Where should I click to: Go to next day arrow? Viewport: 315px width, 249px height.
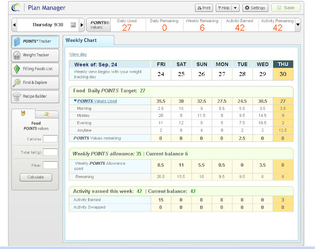(x=82, y=25)
